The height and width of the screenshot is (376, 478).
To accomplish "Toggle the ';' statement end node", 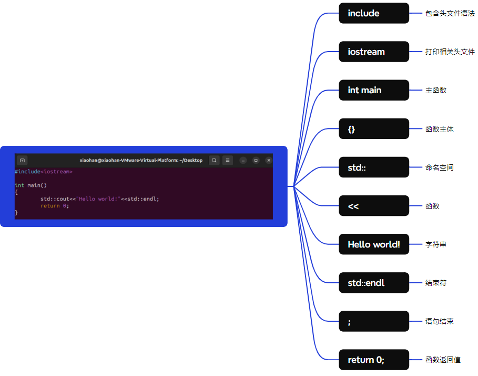I will pos(373,321).
